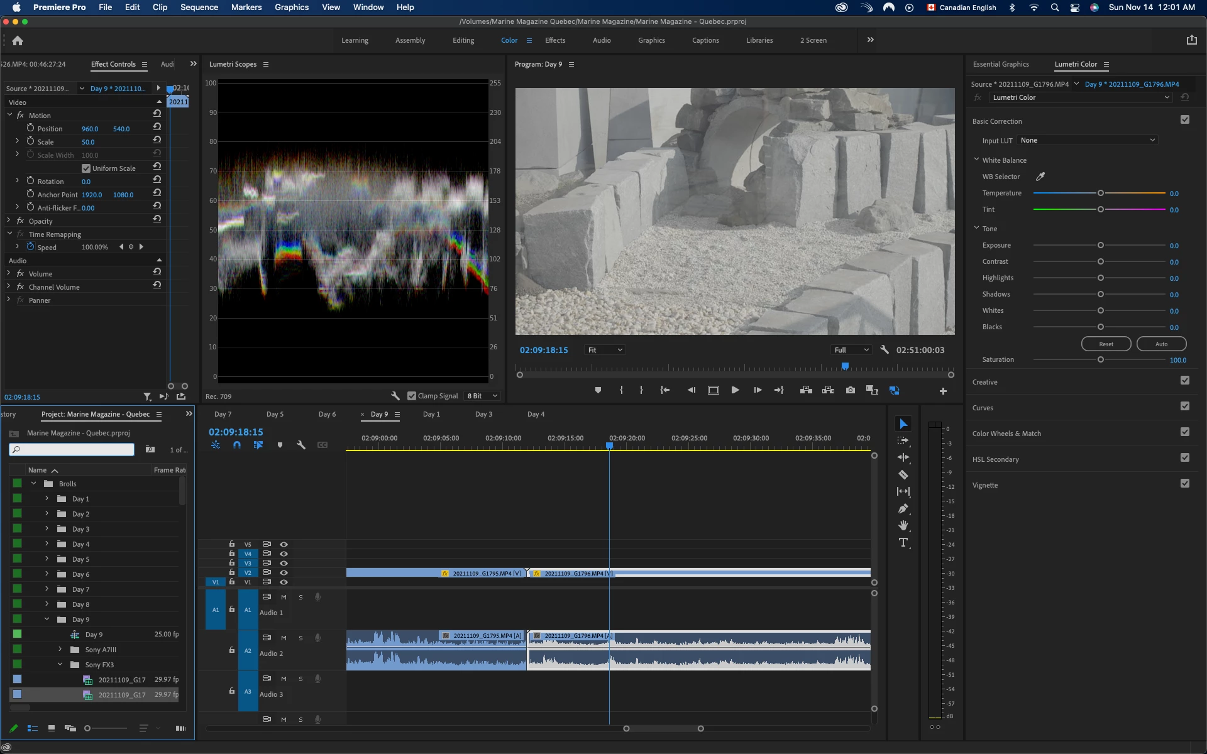This screenshot has height=754, width=1207.
Task: Open the Sequence menu
Action: 199,7
